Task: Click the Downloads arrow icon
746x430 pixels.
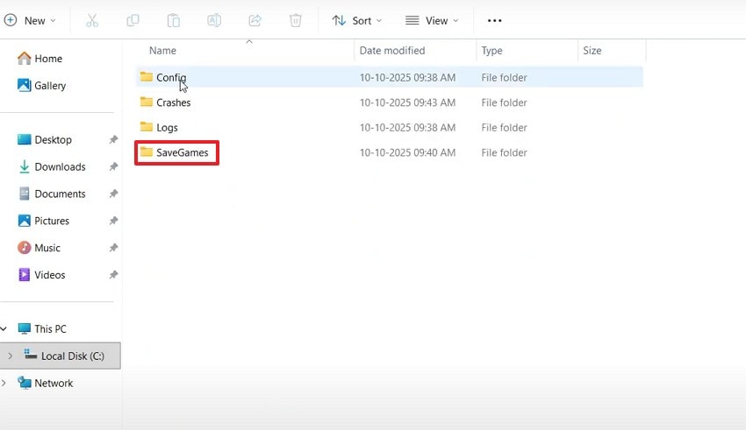Action: tap(24, 166)
